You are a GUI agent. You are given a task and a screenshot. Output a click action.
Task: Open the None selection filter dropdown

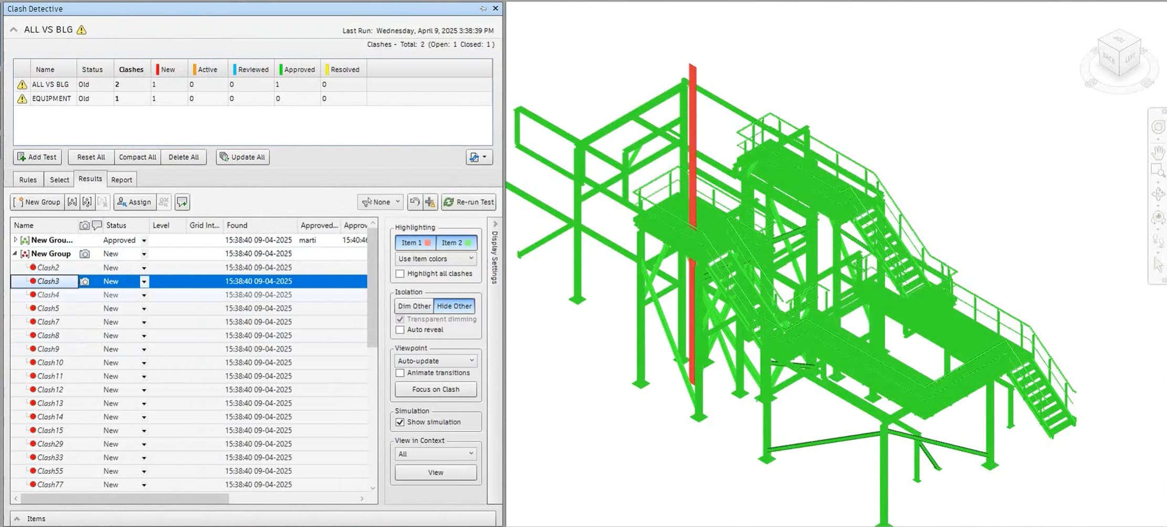pos(381,202)
